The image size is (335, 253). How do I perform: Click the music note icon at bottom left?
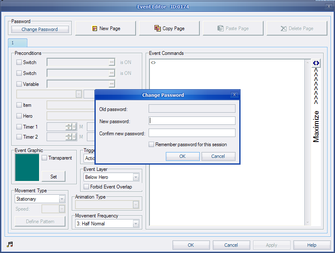[10, 245]
